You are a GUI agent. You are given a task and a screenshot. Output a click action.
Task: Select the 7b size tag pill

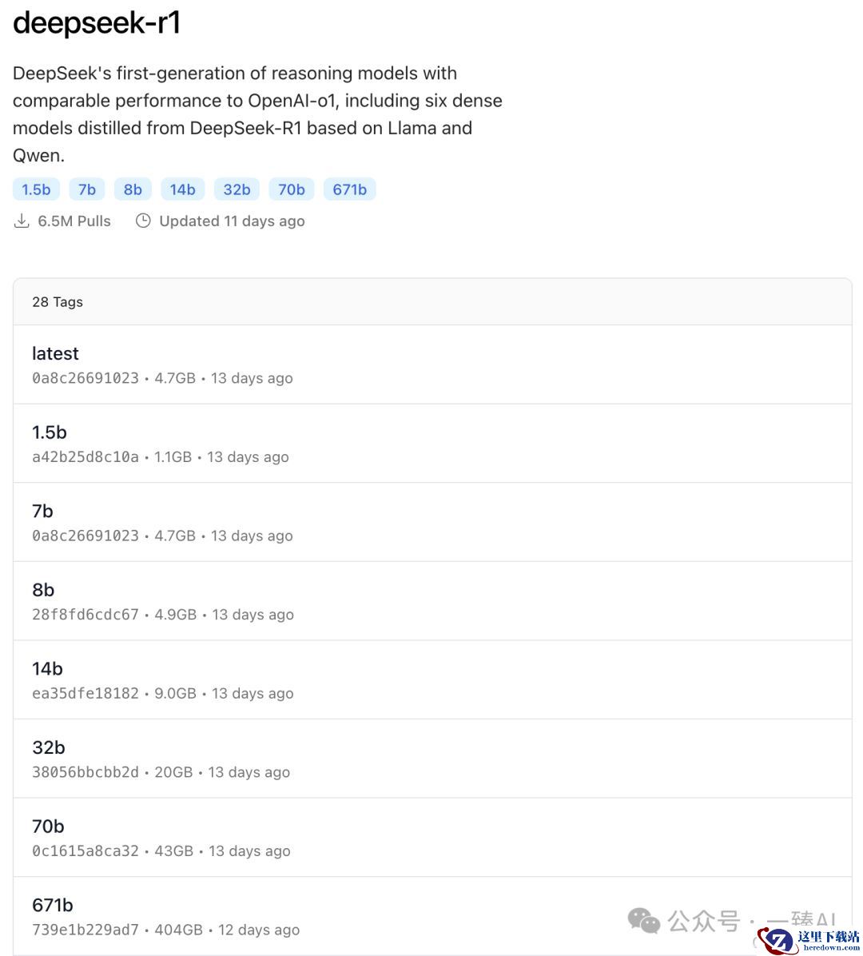[x=87, y=189]
